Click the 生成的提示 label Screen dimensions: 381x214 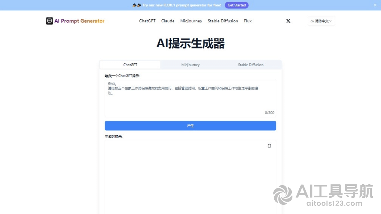(114, 137)
